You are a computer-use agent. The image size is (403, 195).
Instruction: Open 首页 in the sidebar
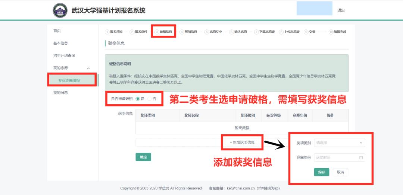click(57, 31)
